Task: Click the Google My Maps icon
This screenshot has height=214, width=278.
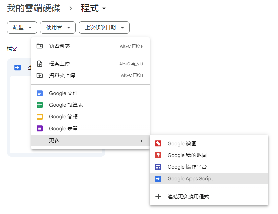Action: 158,155
